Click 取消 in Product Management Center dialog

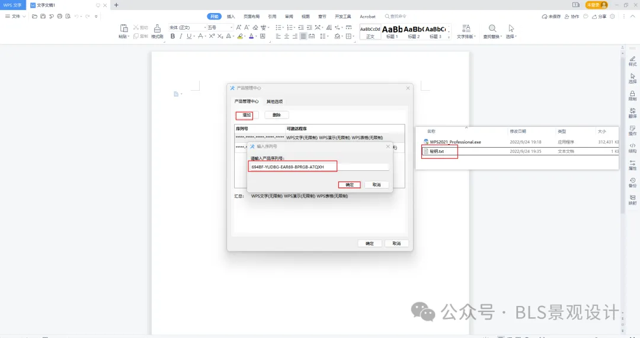point(396,243)
